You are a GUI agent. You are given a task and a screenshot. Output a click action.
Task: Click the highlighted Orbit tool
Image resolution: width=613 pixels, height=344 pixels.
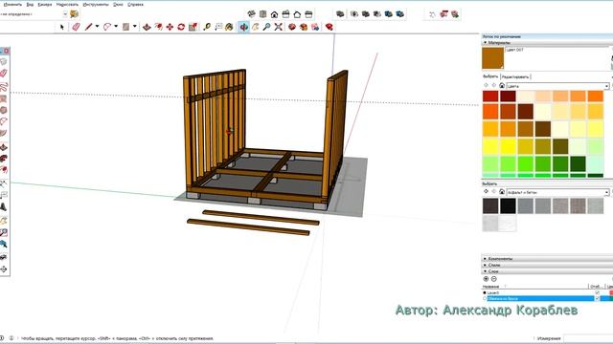point(243,27)
